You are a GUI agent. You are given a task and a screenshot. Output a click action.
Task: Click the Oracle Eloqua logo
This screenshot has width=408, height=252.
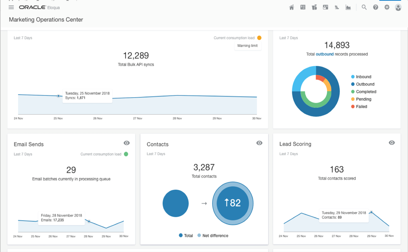click(39, 7)
